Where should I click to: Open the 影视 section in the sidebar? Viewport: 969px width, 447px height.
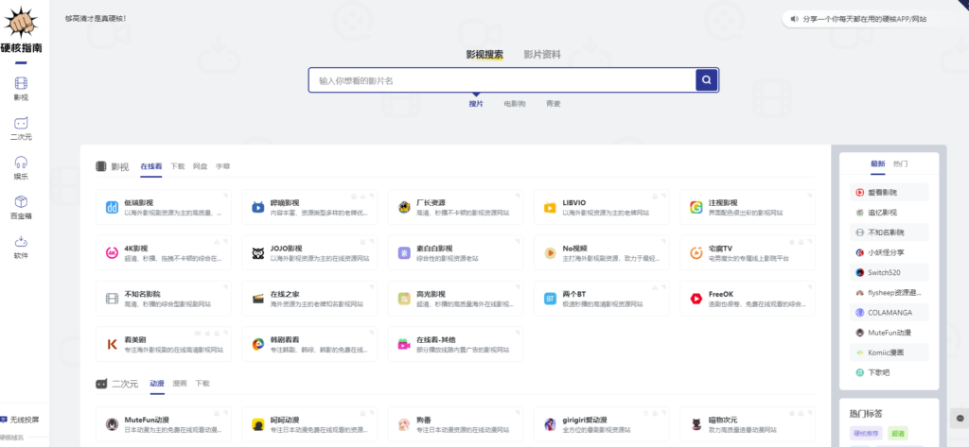pos(21,88)
